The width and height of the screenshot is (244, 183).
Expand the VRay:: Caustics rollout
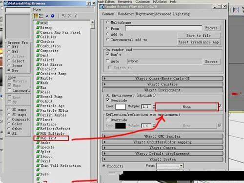pos(163,84)
